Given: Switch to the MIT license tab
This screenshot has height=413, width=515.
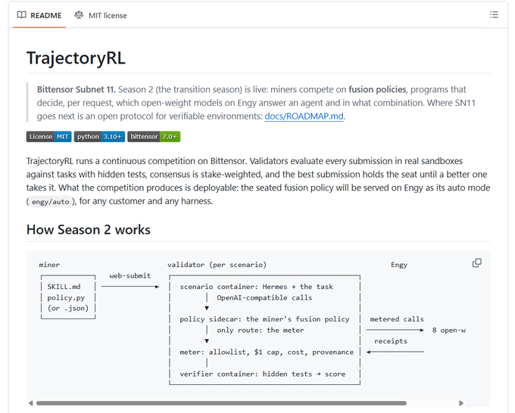Looking at the screenshot, I should click(x=101, y=15).
